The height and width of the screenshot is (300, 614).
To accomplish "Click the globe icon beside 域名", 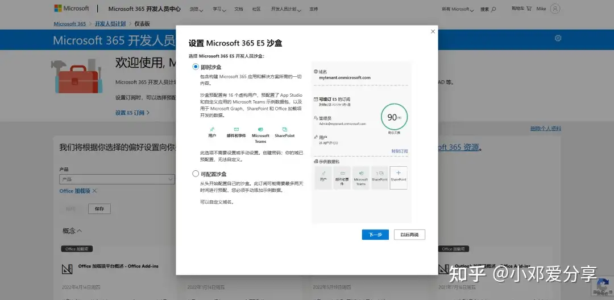I will click(316, 72).
